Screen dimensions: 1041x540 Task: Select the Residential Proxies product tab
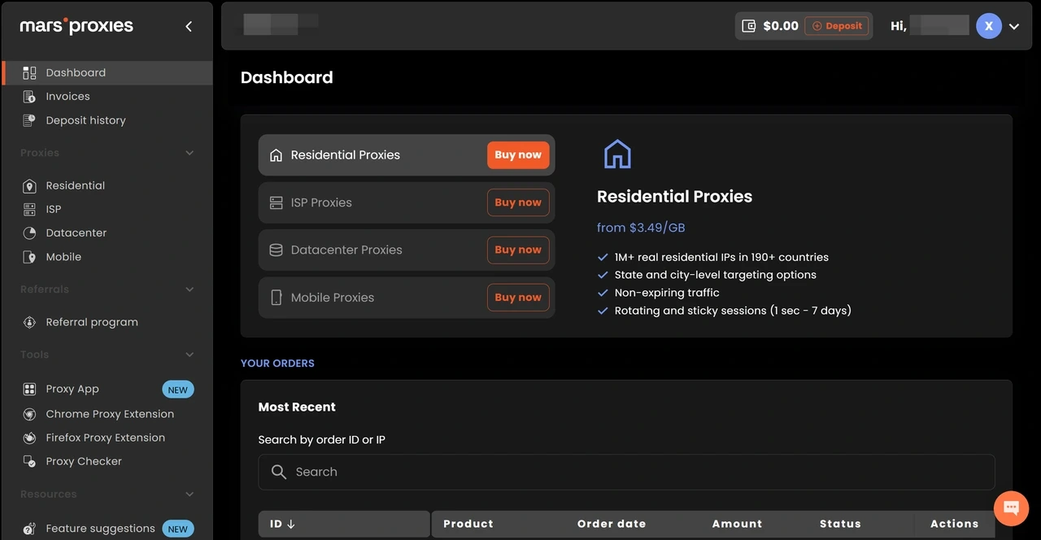(407, 155)
